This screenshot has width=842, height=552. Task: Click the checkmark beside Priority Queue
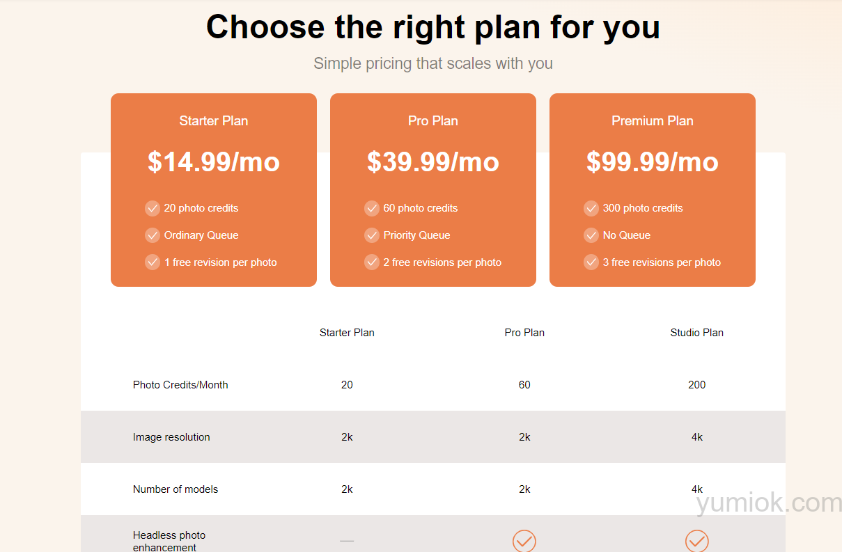click(x=372, y=235)
